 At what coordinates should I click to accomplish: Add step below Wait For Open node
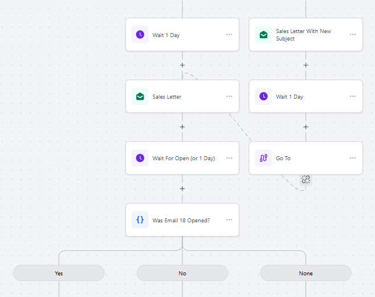tap(182, 189)
